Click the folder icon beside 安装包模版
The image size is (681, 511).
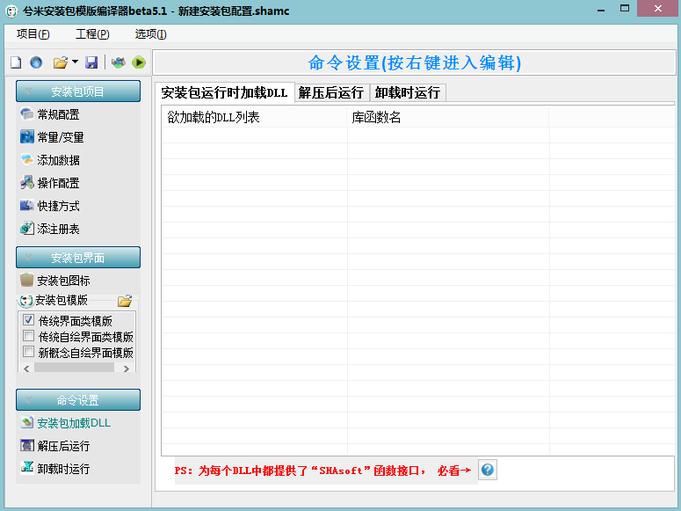click(125, 301)
